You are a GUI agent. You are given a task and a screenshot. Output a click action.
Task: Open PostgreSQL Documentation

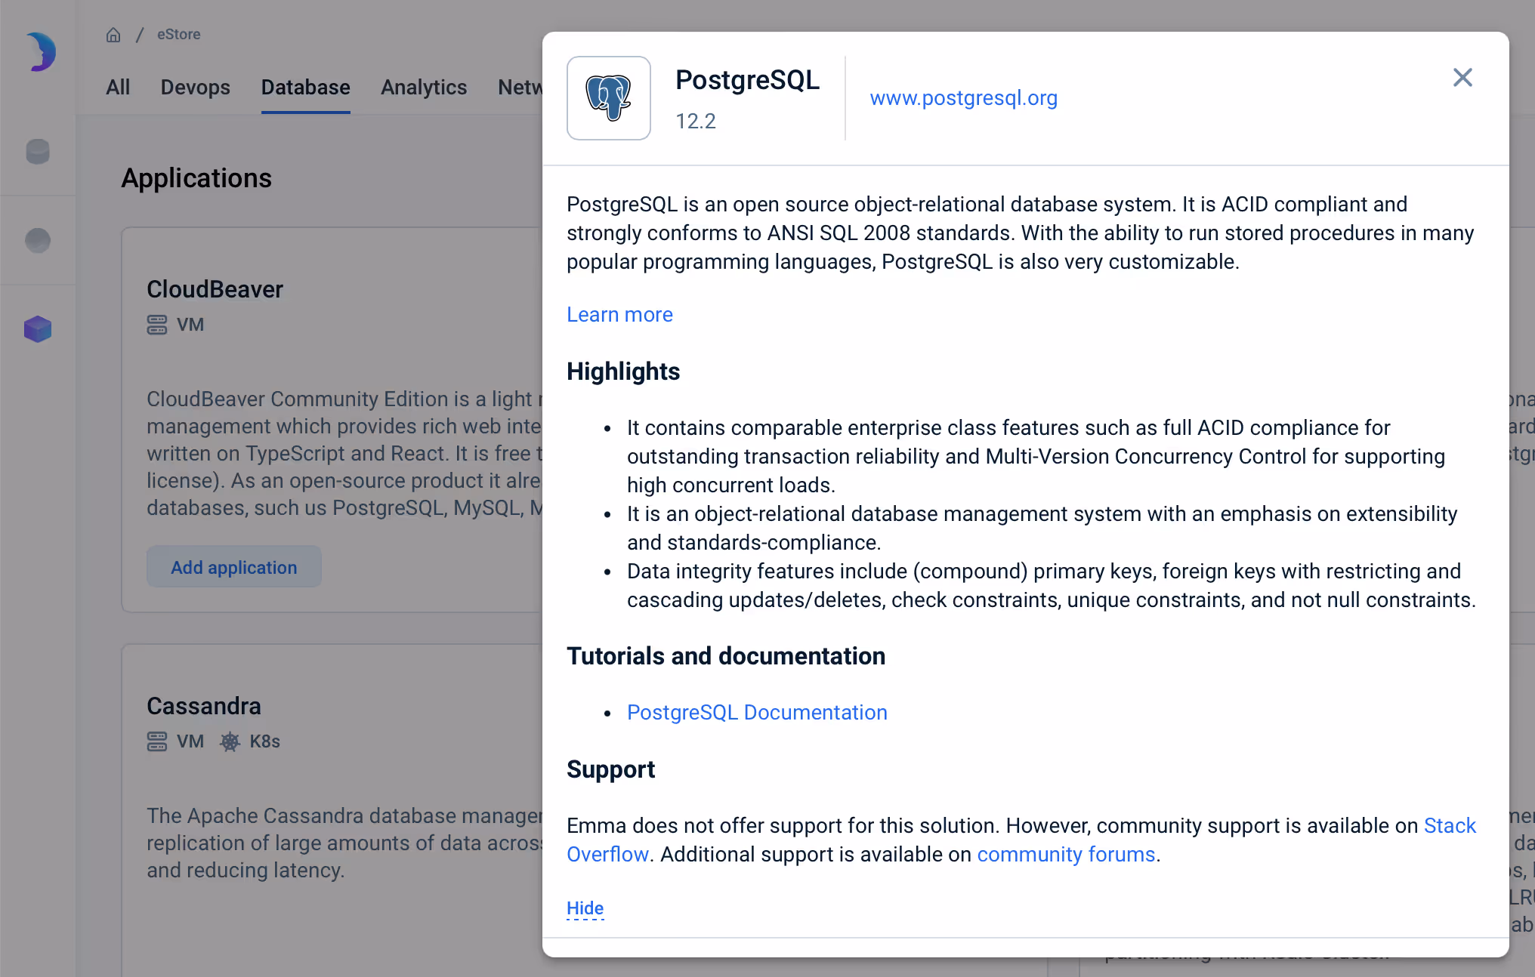[x=756, y=712]
